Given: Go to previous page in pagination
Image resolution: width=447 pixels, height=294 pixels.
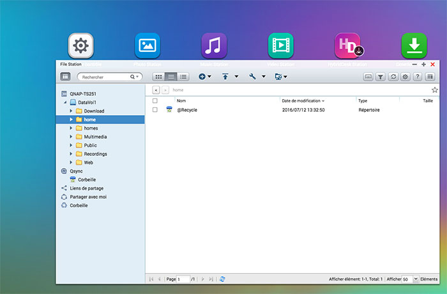Looking at the screenshot, I should tap(160, 279).
